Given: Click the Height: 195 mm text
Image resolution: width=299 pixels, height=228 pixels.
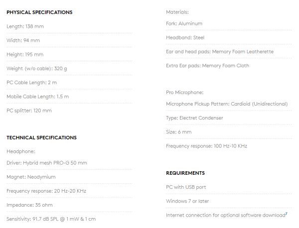Looking at the screenshot, I should coord(25,54).
